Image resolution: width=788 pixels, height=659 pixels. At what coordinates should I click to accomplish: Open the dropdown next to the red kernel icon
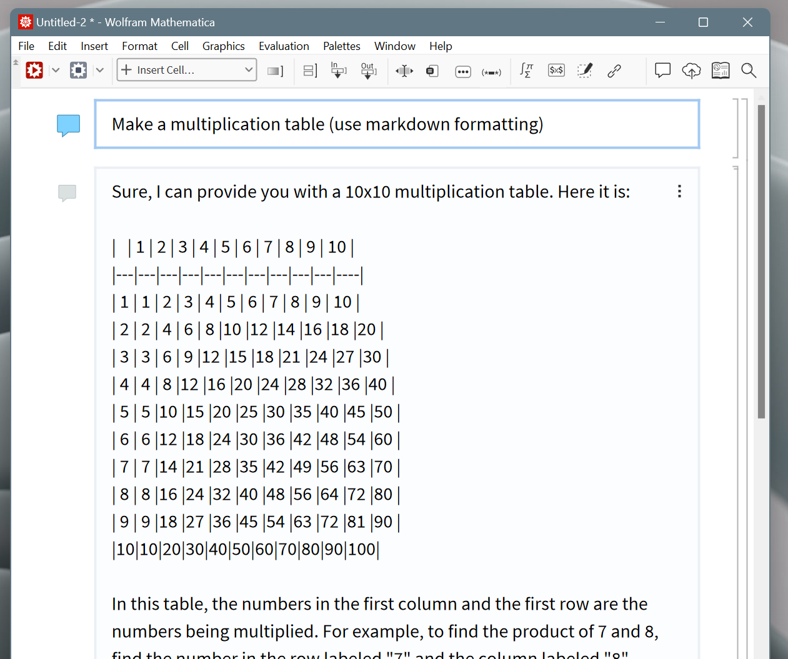click(x=56, y=70)
